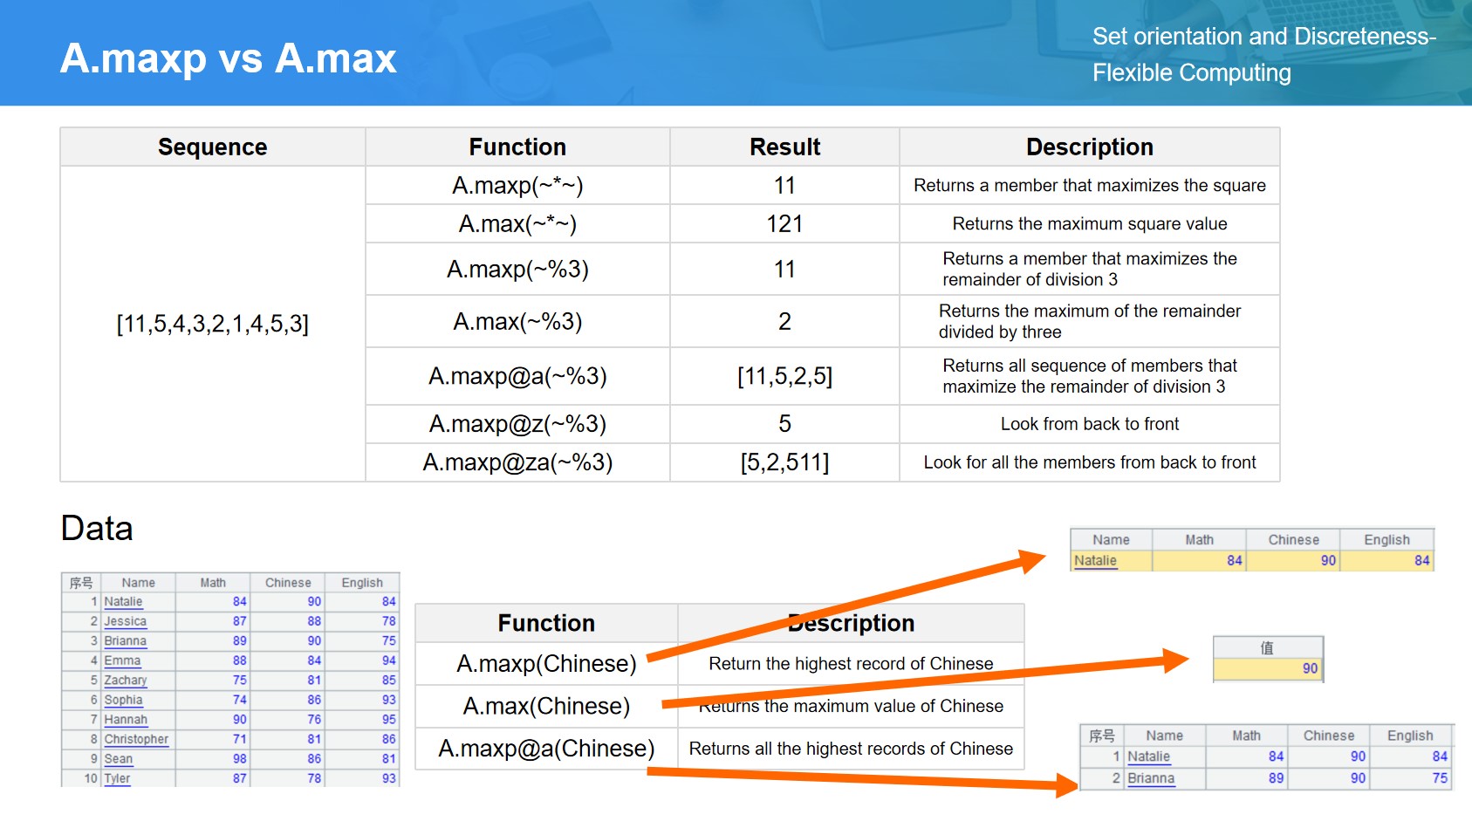Image resolution: width=1472 pixels, height=828 pixels.
Task: Select the highlighted 90 cell under 值
Action: (x=1267, y=668)
